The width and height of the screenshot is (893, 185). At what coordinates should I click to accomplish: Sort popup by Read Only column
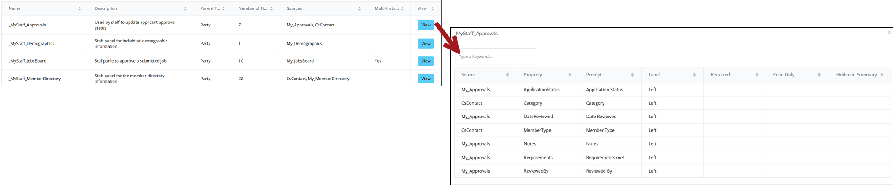pyautogui.click(x=819, y=75)
